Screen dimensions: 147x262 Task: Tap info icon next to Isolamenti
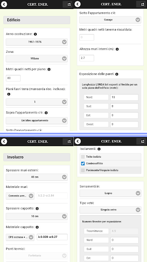(99, 149)
